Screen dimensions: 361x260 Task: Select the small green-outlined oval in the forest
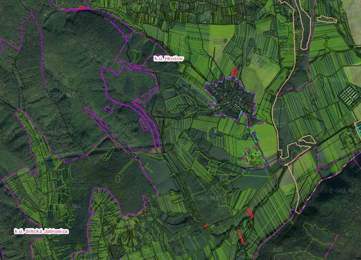pos(118,179)
